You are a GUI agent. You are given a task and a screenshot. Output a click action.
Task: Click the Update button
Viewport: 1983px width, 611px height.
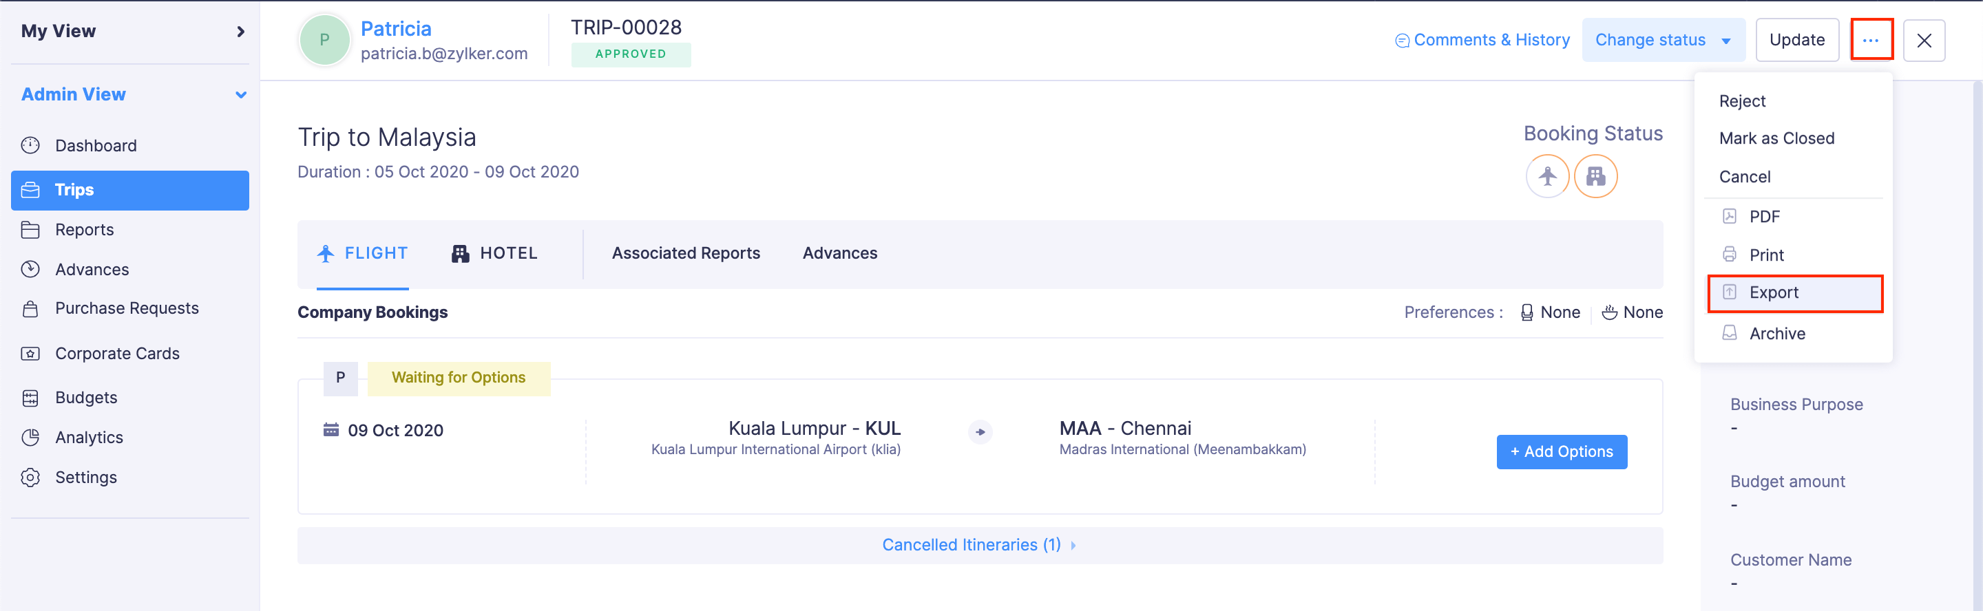point(1796,40)
